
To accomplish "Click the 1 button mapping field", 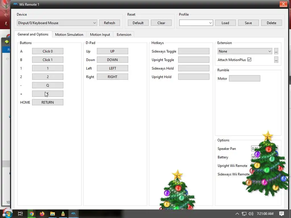I will click(48, 68).
